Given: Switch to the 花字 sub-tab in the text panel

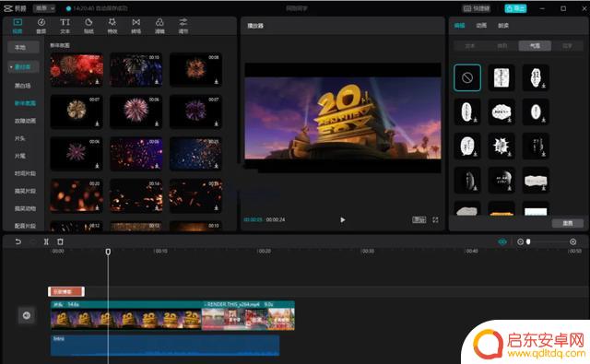Looking at the screenshot, I should (x=568, y=46).
